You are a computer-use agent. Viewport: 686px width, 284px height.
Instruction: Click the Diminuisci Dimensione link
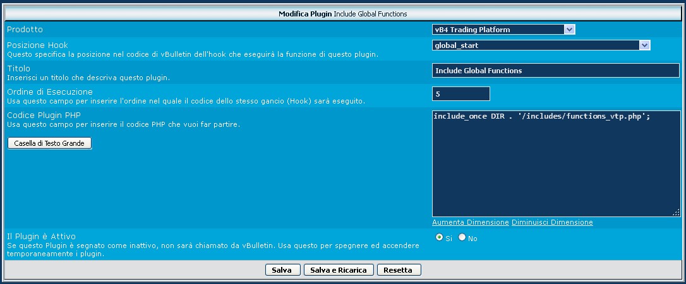click(x=552, y=222)
